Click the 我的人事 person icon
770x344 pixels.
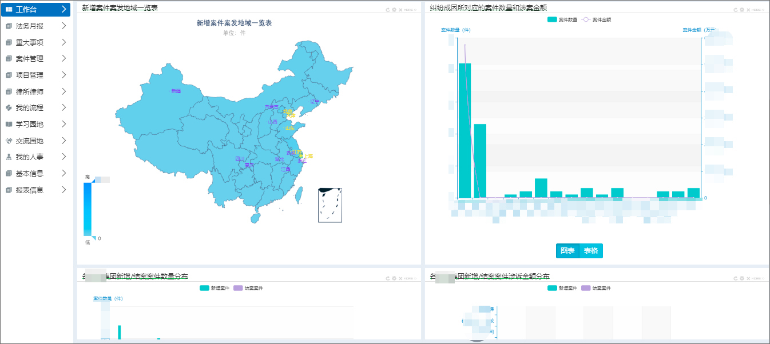[9, 157]
